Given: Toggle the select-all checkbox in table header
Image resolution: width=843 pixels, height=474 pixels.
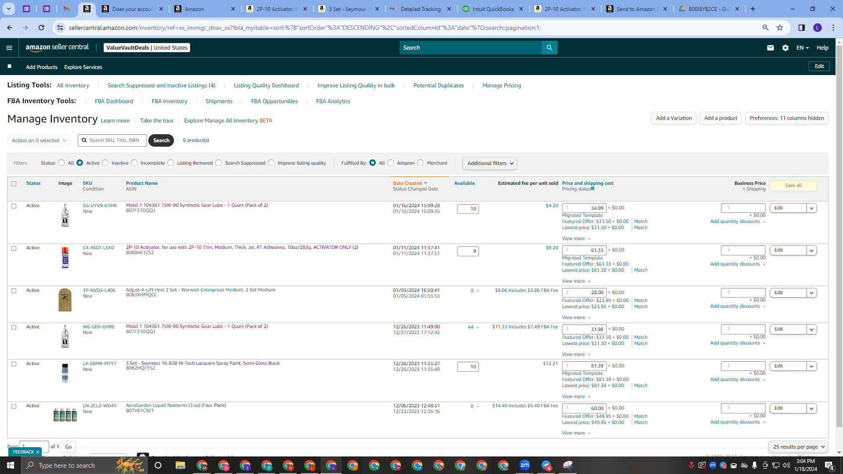Looking at the screenshot, I should click(14, 184).
